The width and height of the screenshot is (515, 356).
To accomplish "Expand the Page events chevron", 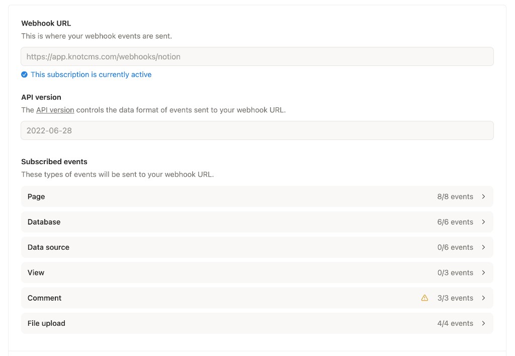I will point(483,196).
